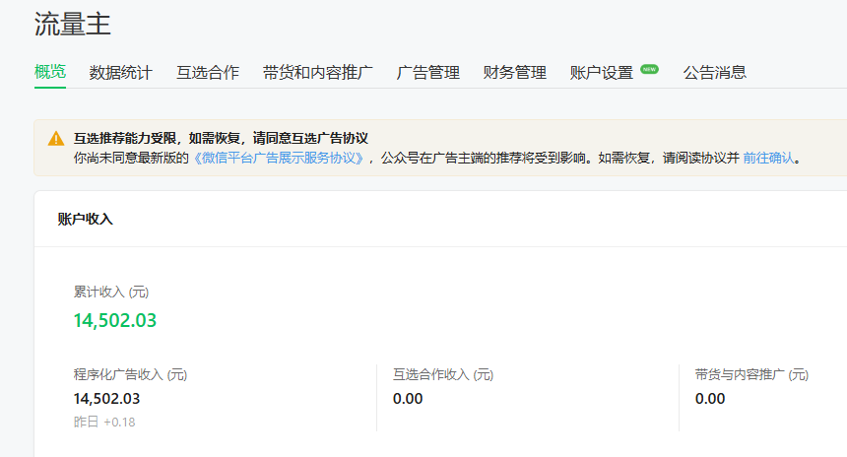Select the 互选合作 tab

(x=208, y=72)
